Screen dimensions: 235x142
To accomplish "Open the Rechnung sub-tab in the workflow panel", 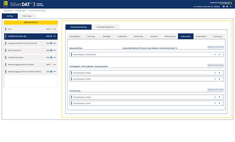I will pyautogui.click(x=217, y=36).
